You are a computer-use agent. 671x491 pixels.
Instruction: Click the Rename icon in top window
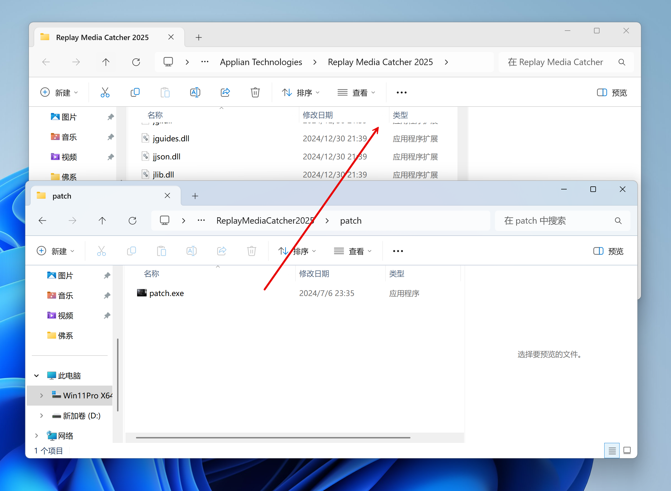(x=195, y=92)
